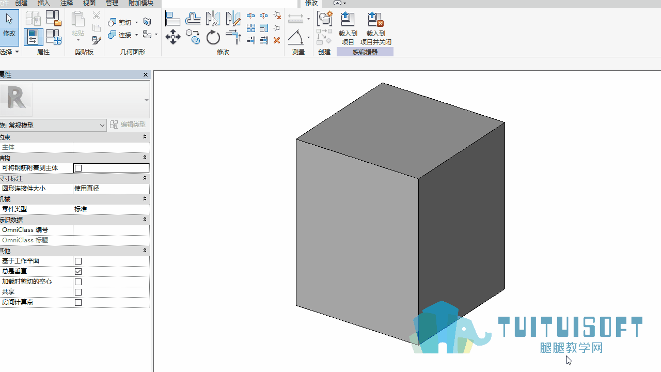Click the 零件类型 value 标准

(x=111, y=209)
